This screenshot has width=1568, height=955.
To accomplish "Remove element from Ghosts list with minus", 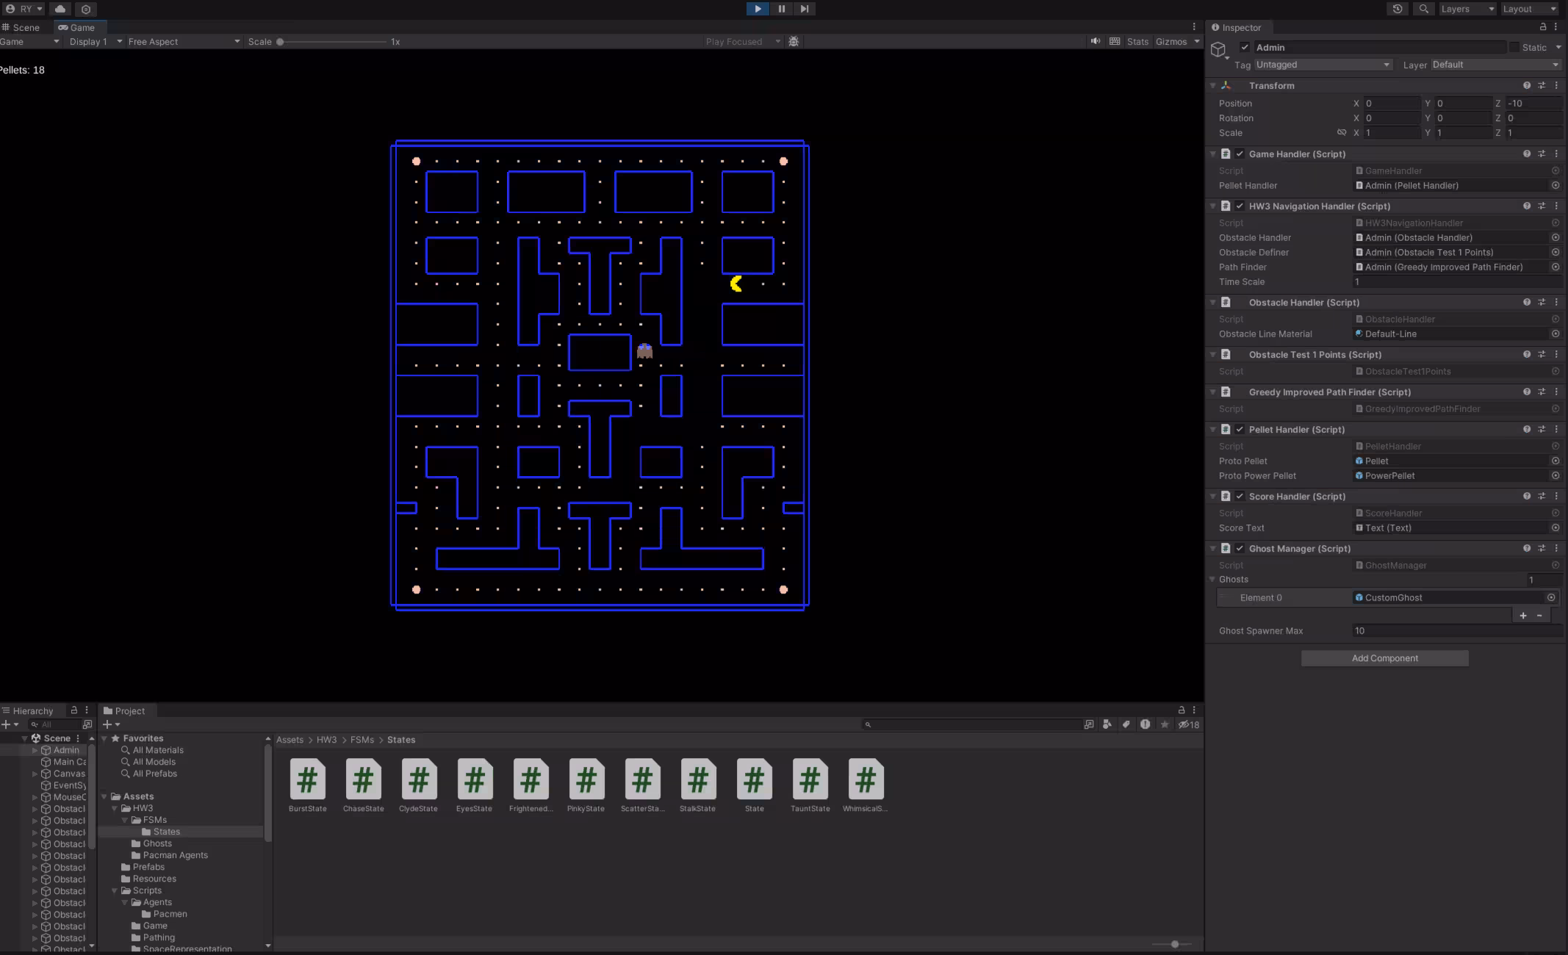I will click(1539, 616).
